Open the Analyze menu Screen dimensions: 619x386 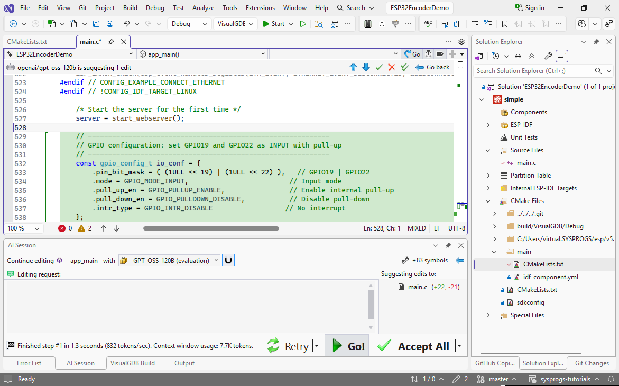click(x=203, y=8)
